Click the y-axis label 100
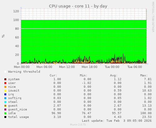Viewport: 156px width, 128px height. click(16, 20)
